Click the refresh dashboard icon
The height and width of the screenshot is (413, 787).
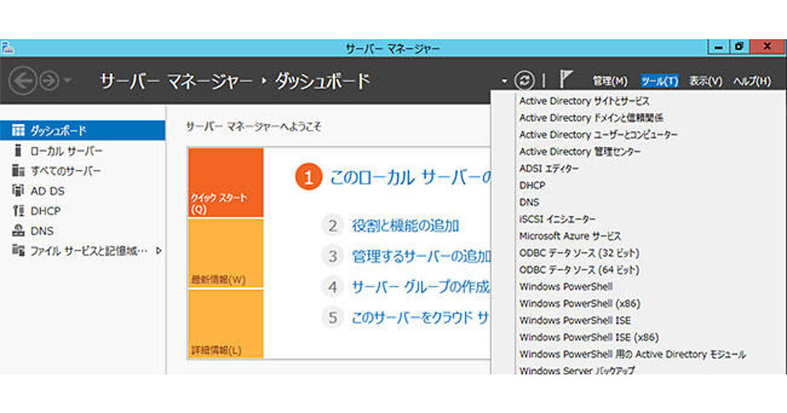[524, 81]
